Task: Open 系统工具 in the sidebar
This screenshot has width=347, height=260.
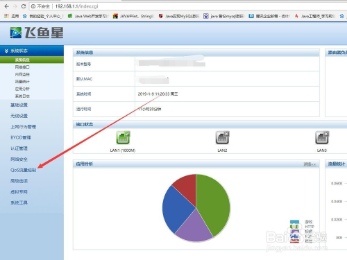Action: pos(19,202)
